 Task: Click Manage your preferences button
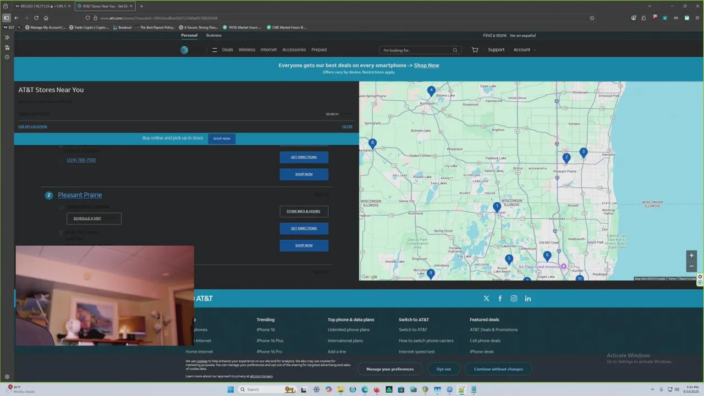point(390,369)
